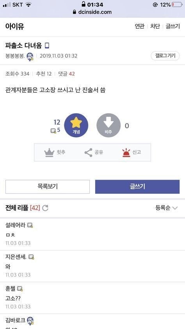
Task: Tap the yellow star 개념 recommend button
Action: coord(76,125)
